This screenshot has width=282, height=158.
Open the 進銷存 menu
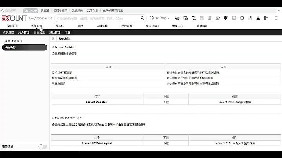[x=60, y=26]
